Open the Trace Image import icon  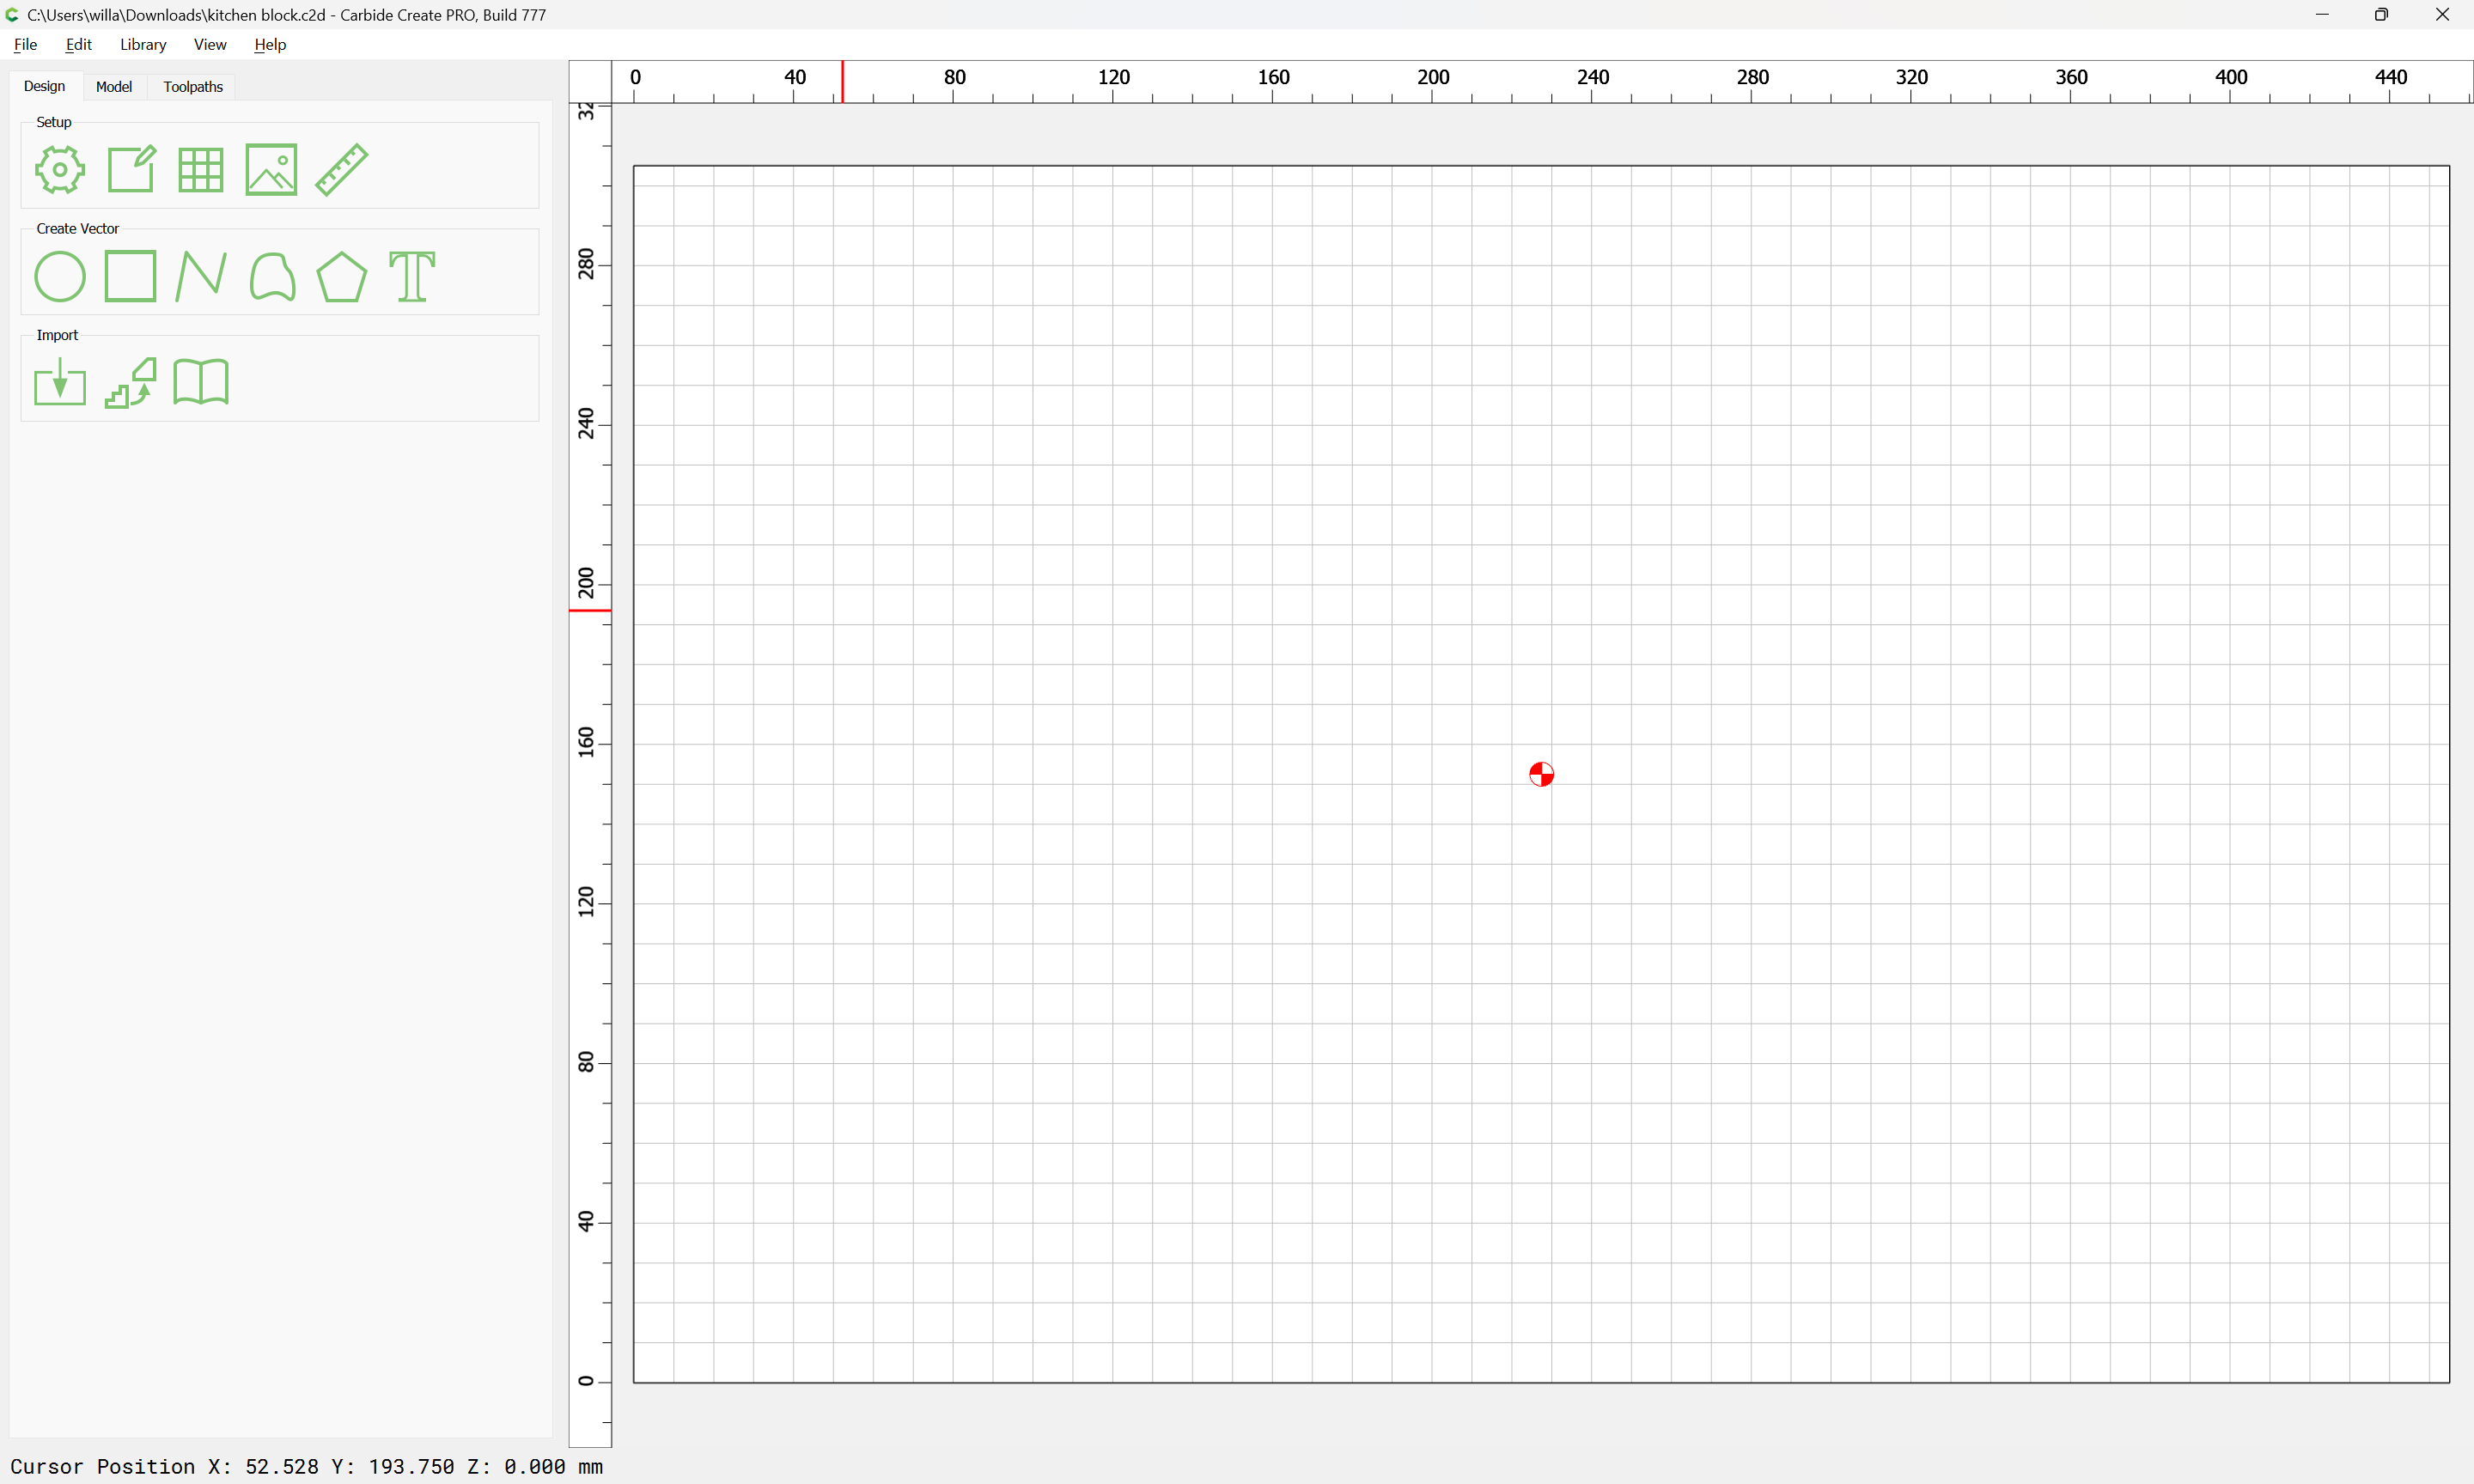click(x=131, y=383)
